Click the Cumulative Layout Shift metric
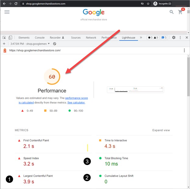This screenshot has height=189, width=190. 134,180
